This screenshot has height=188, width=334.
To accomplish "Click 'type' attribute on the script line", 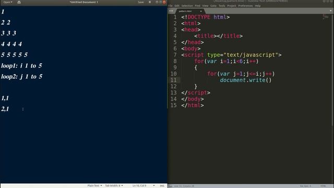I will click(213, 55).
